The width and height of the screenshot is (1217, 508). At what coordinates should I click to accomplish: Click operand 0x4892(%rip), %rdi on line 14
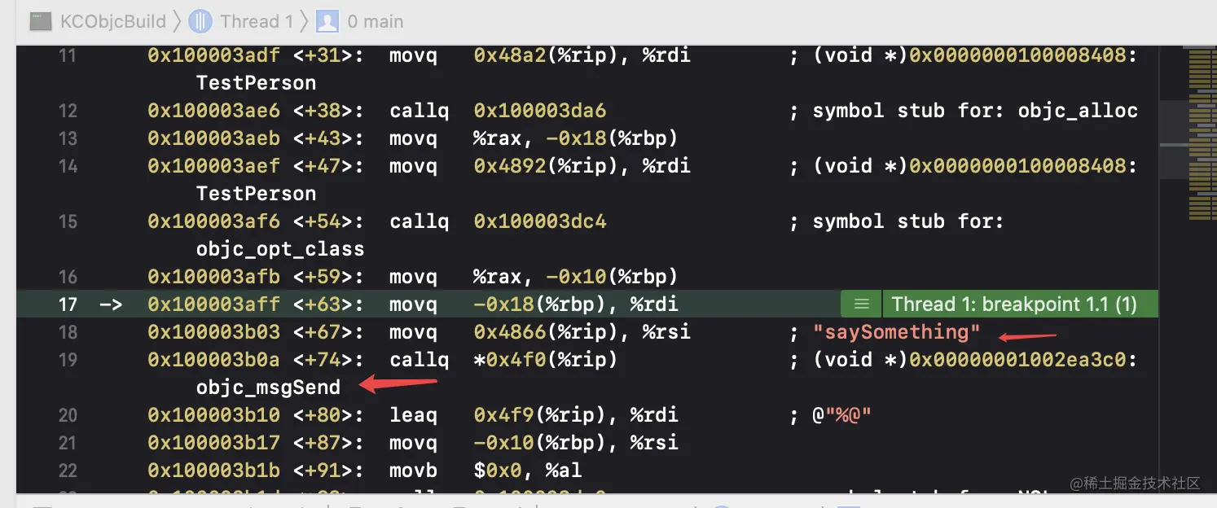coord(582,166)
